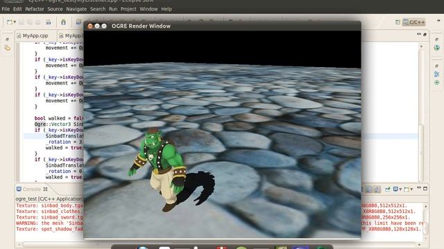Click 'Texture: sinbad_clothes' console line
This screenshot has width=444, height=249.
coord(49,212)
